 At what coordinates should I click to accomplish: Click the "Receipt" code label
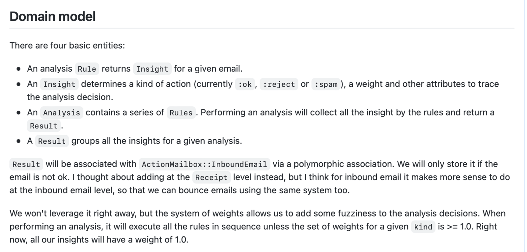(x=211, y=178)
